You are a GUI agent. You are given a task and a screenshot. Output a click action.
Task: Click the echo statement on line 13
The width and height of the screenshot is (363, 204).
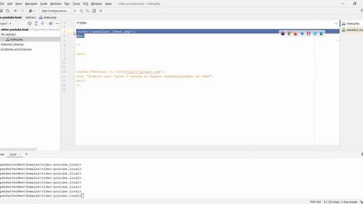145,76
